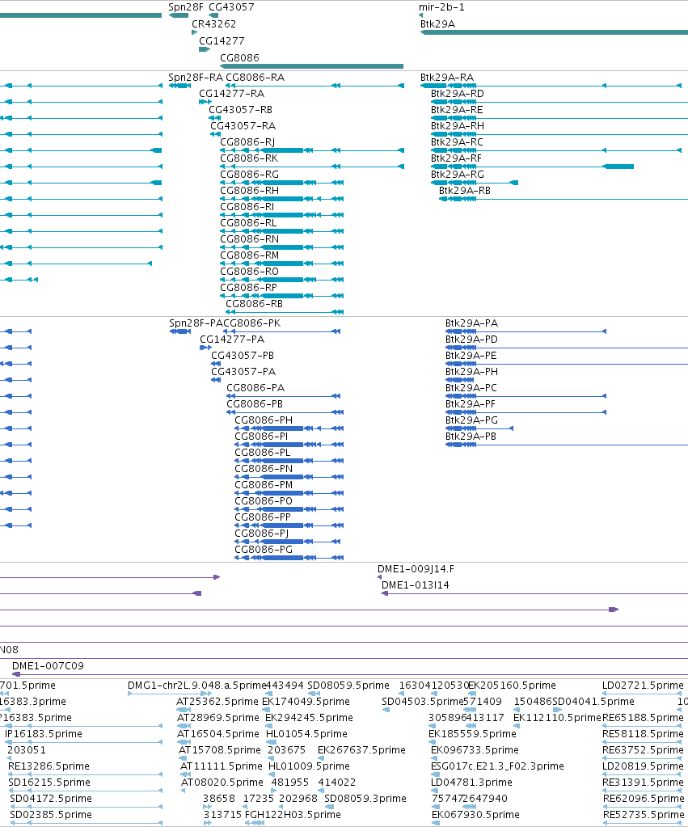Select transcript CG8086-RA label
The height and width of the screenshot is (827, 688).
coord(255,77)
